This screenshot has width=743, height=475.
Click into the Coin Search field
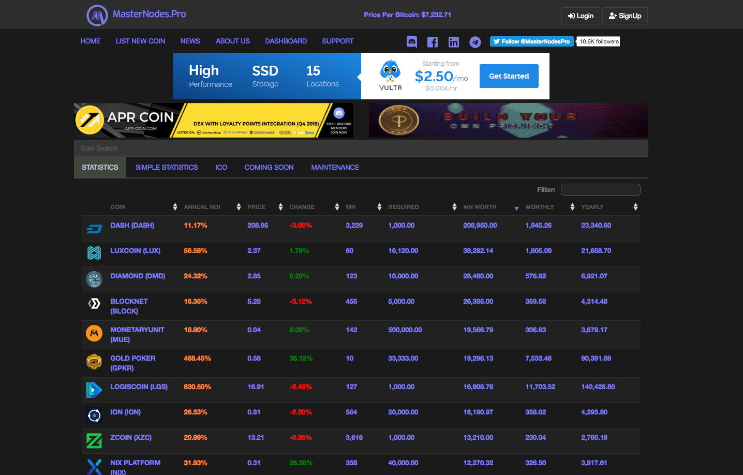[361, 148]
